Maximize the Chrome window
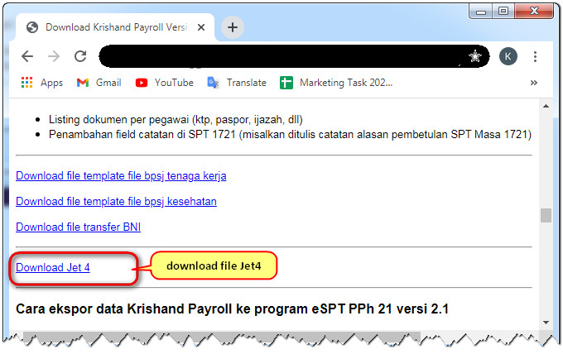Screen dimensions: 563x354 point(503,11)
